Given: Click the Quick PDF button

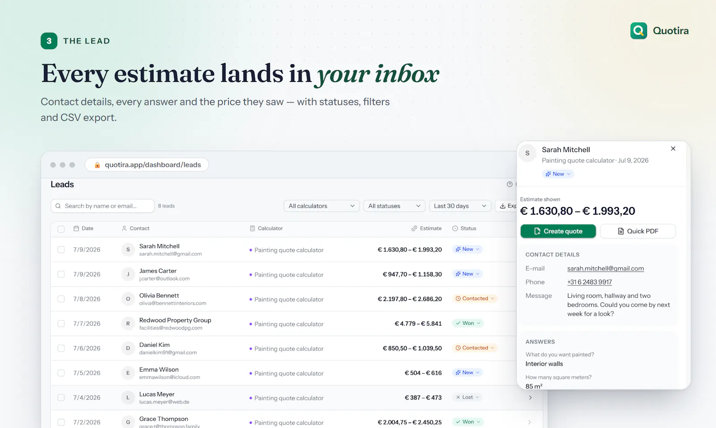Looking at the screenshot, I should (x=638, y=231).
